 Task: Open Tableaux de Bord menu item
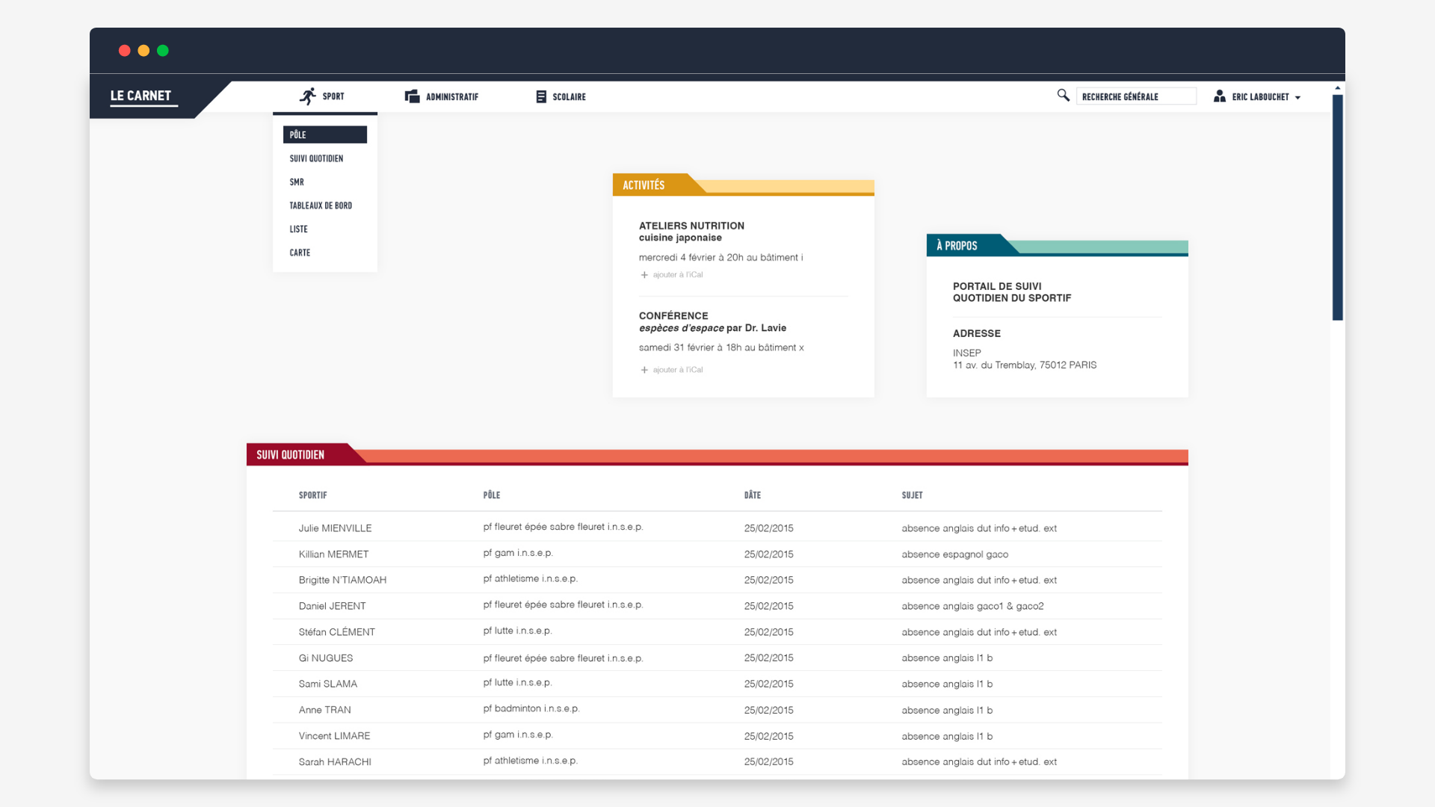point(321,205)
